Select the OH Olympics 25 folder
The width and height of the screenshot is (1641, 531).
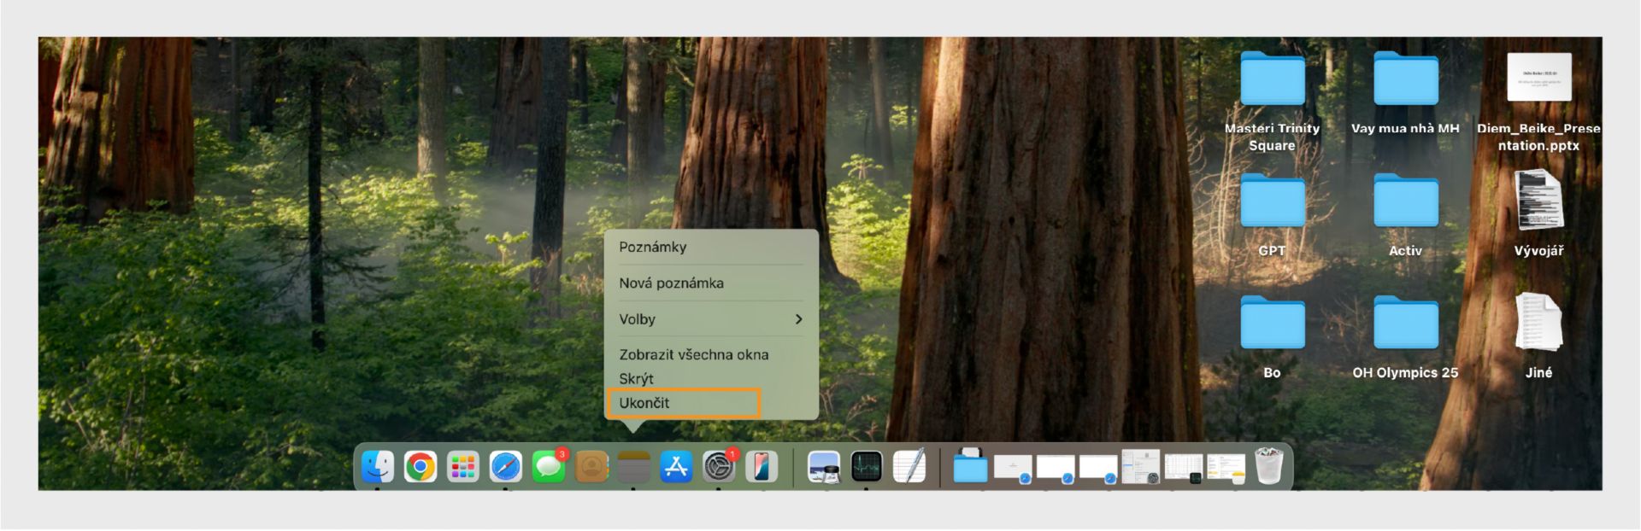1405,337
